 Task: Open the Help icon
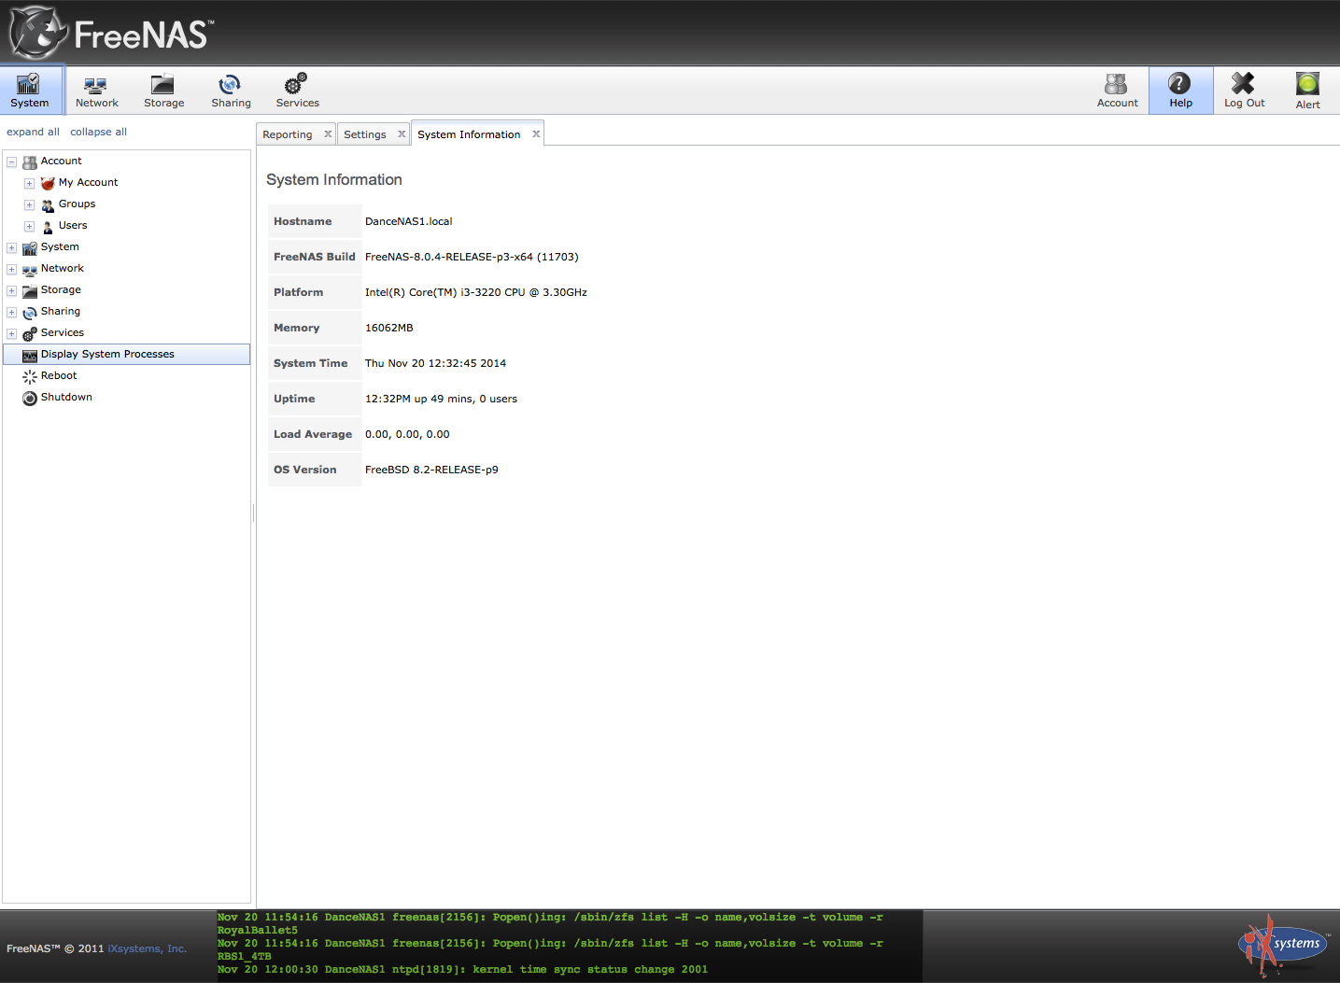coord(1180,91)
